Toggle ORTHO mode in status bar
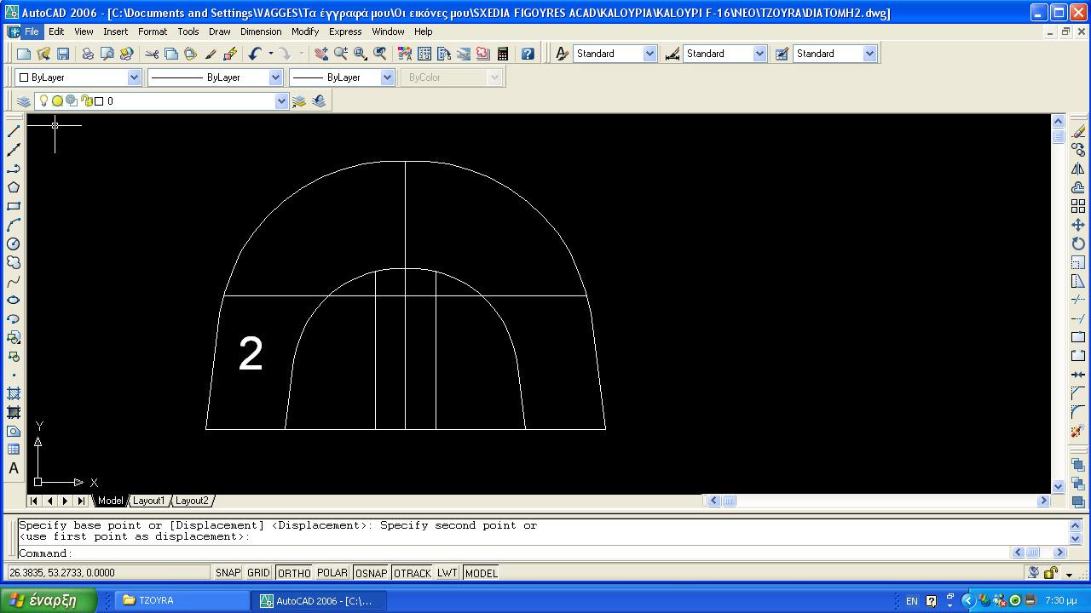This screenshot has width=1091, height=613. click(x=294, y=573)
